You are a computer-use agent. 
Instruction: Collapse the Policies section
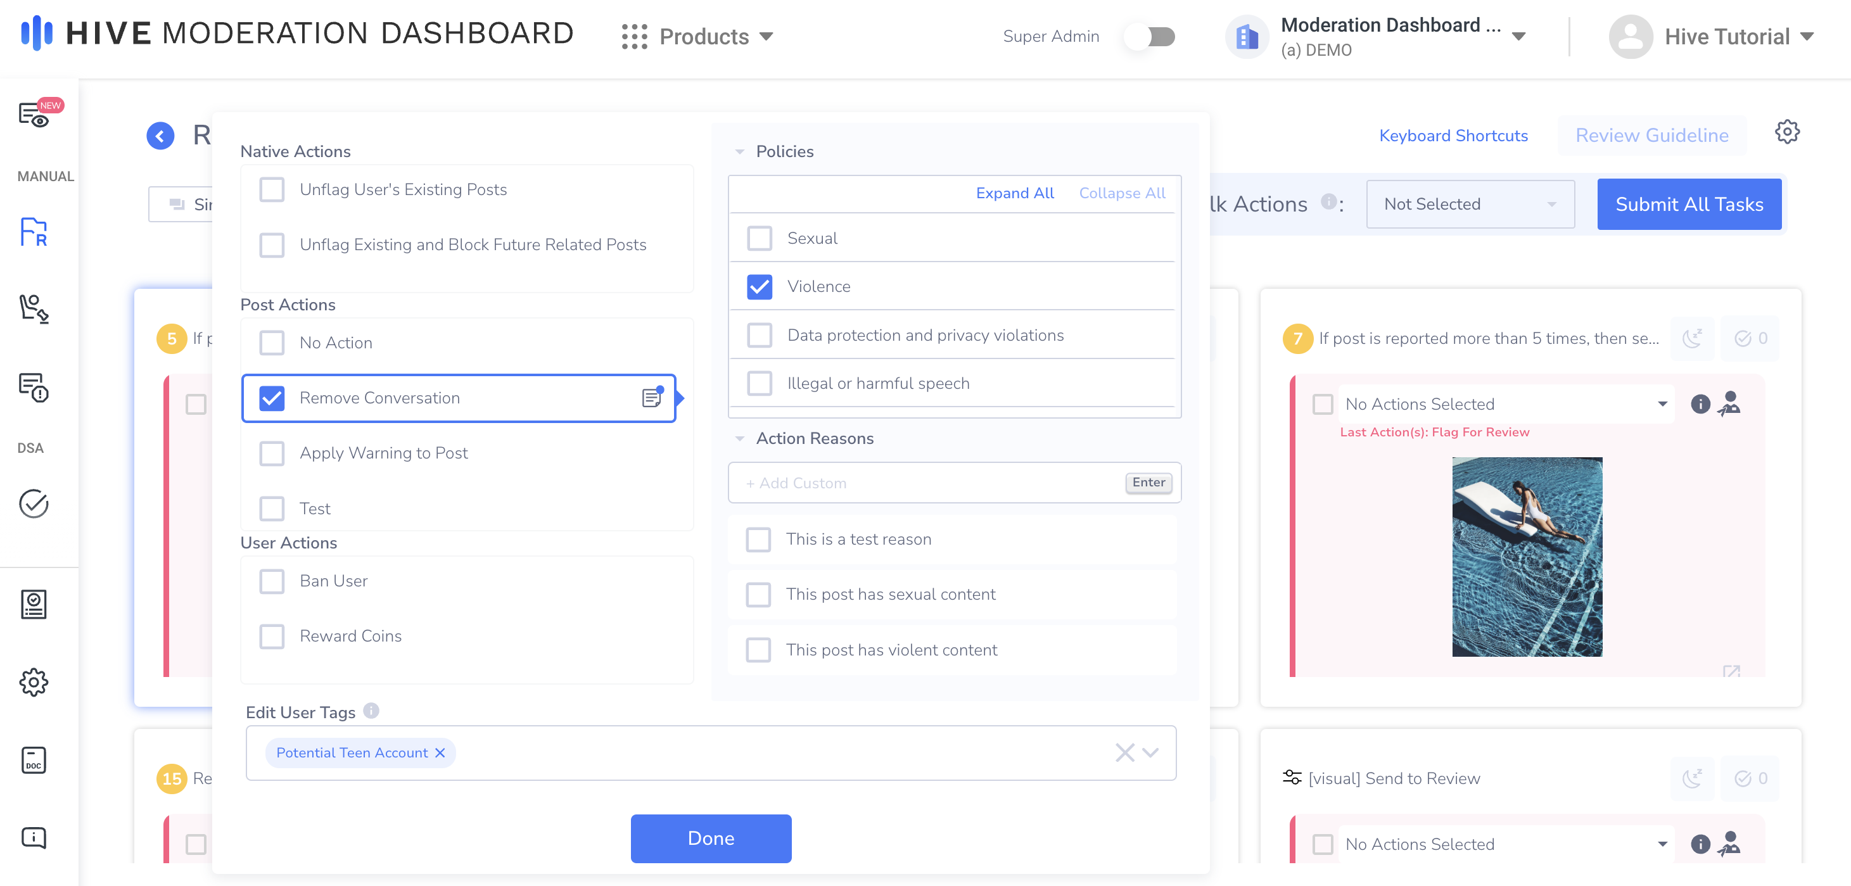pos(739,151)
